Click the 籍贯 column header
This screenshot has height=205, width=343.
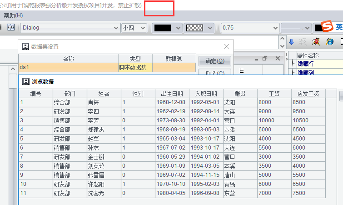tap(240, 94)
